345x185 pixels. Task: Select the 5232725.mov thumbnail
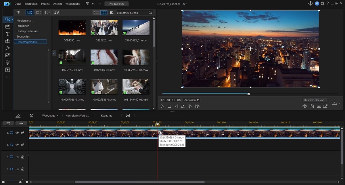(104, 28)
